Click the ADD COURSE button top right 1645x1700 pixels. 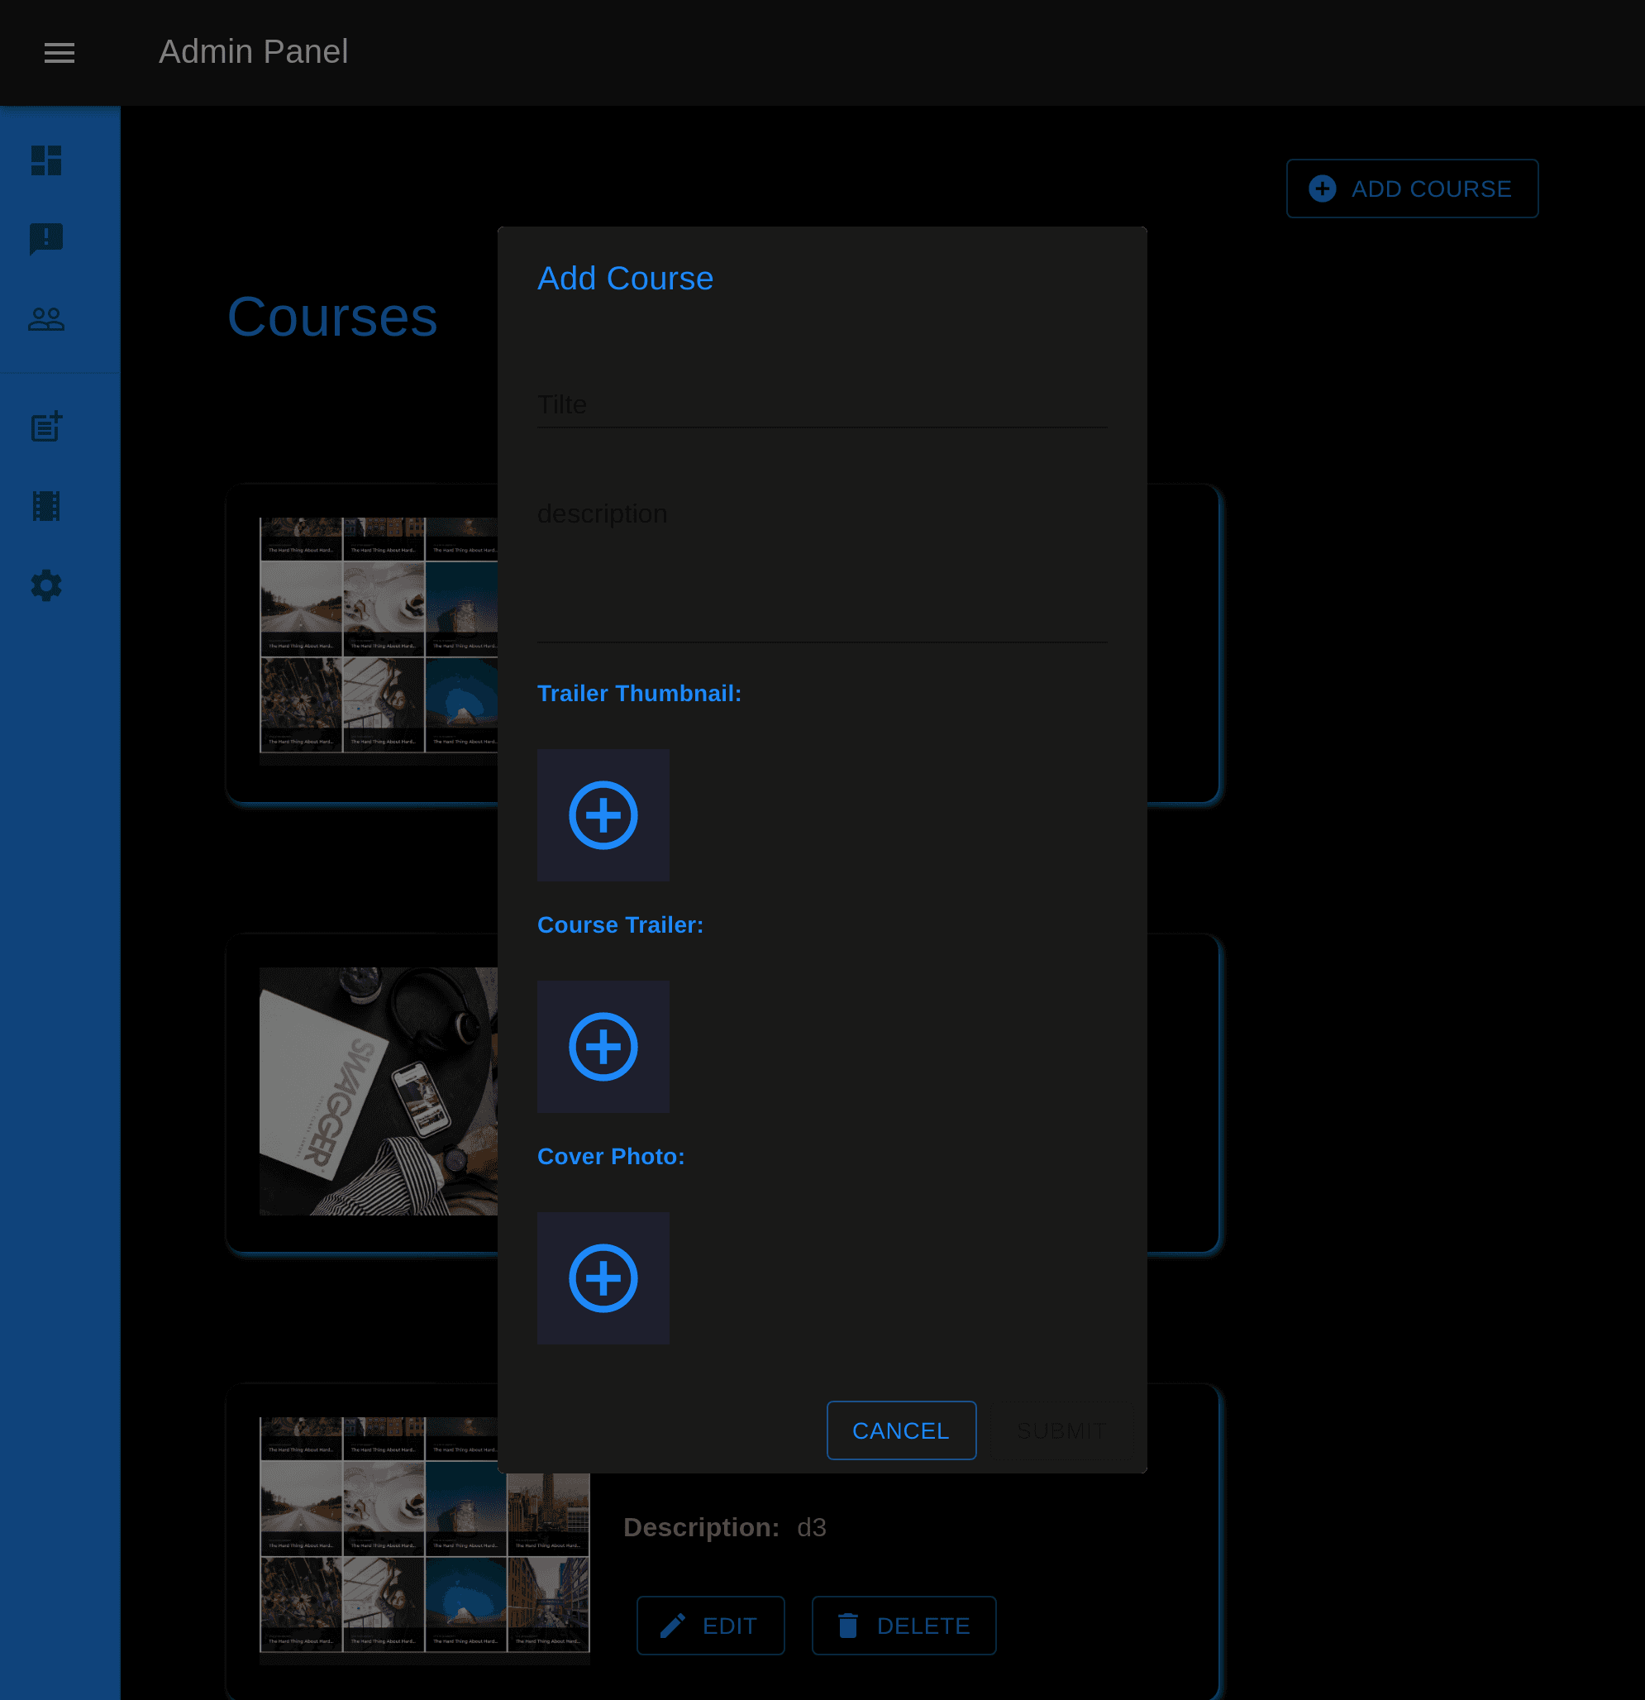[x=1411, y=189]
